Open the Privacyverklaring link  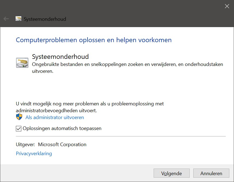(34, 154)
